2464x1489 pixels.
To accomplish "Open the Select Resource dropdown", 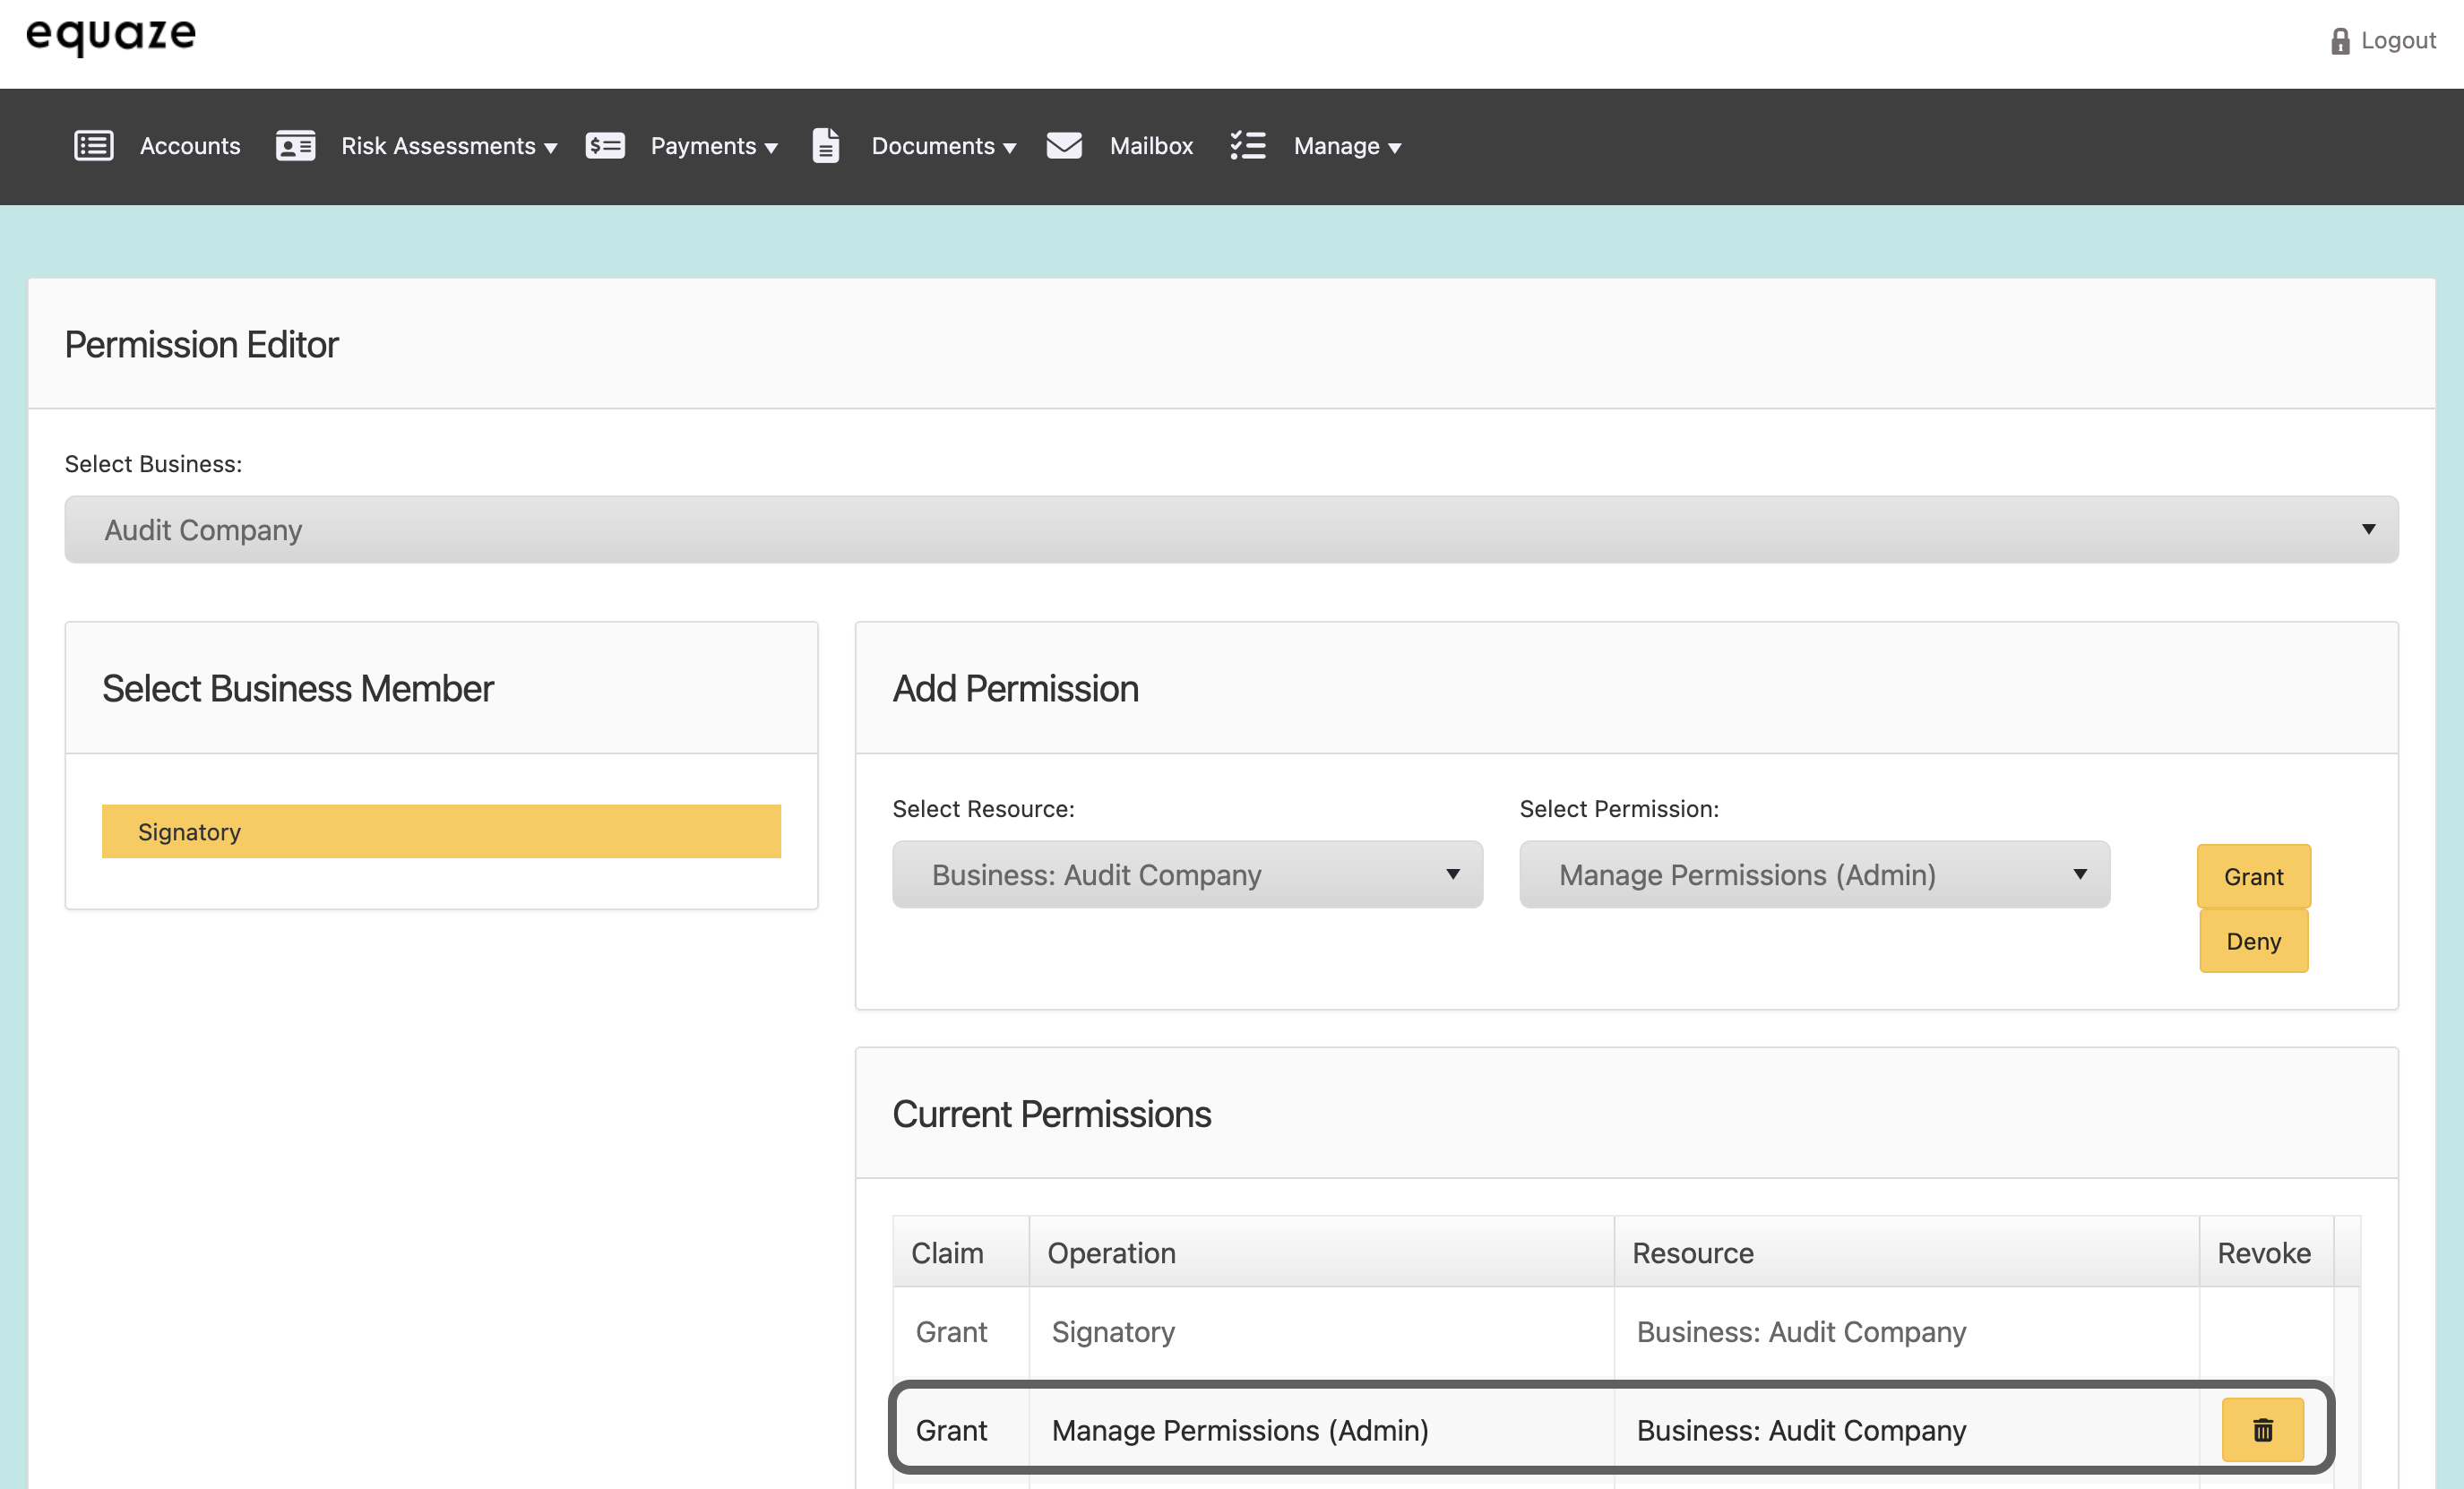I will [x=1187, y=875].
